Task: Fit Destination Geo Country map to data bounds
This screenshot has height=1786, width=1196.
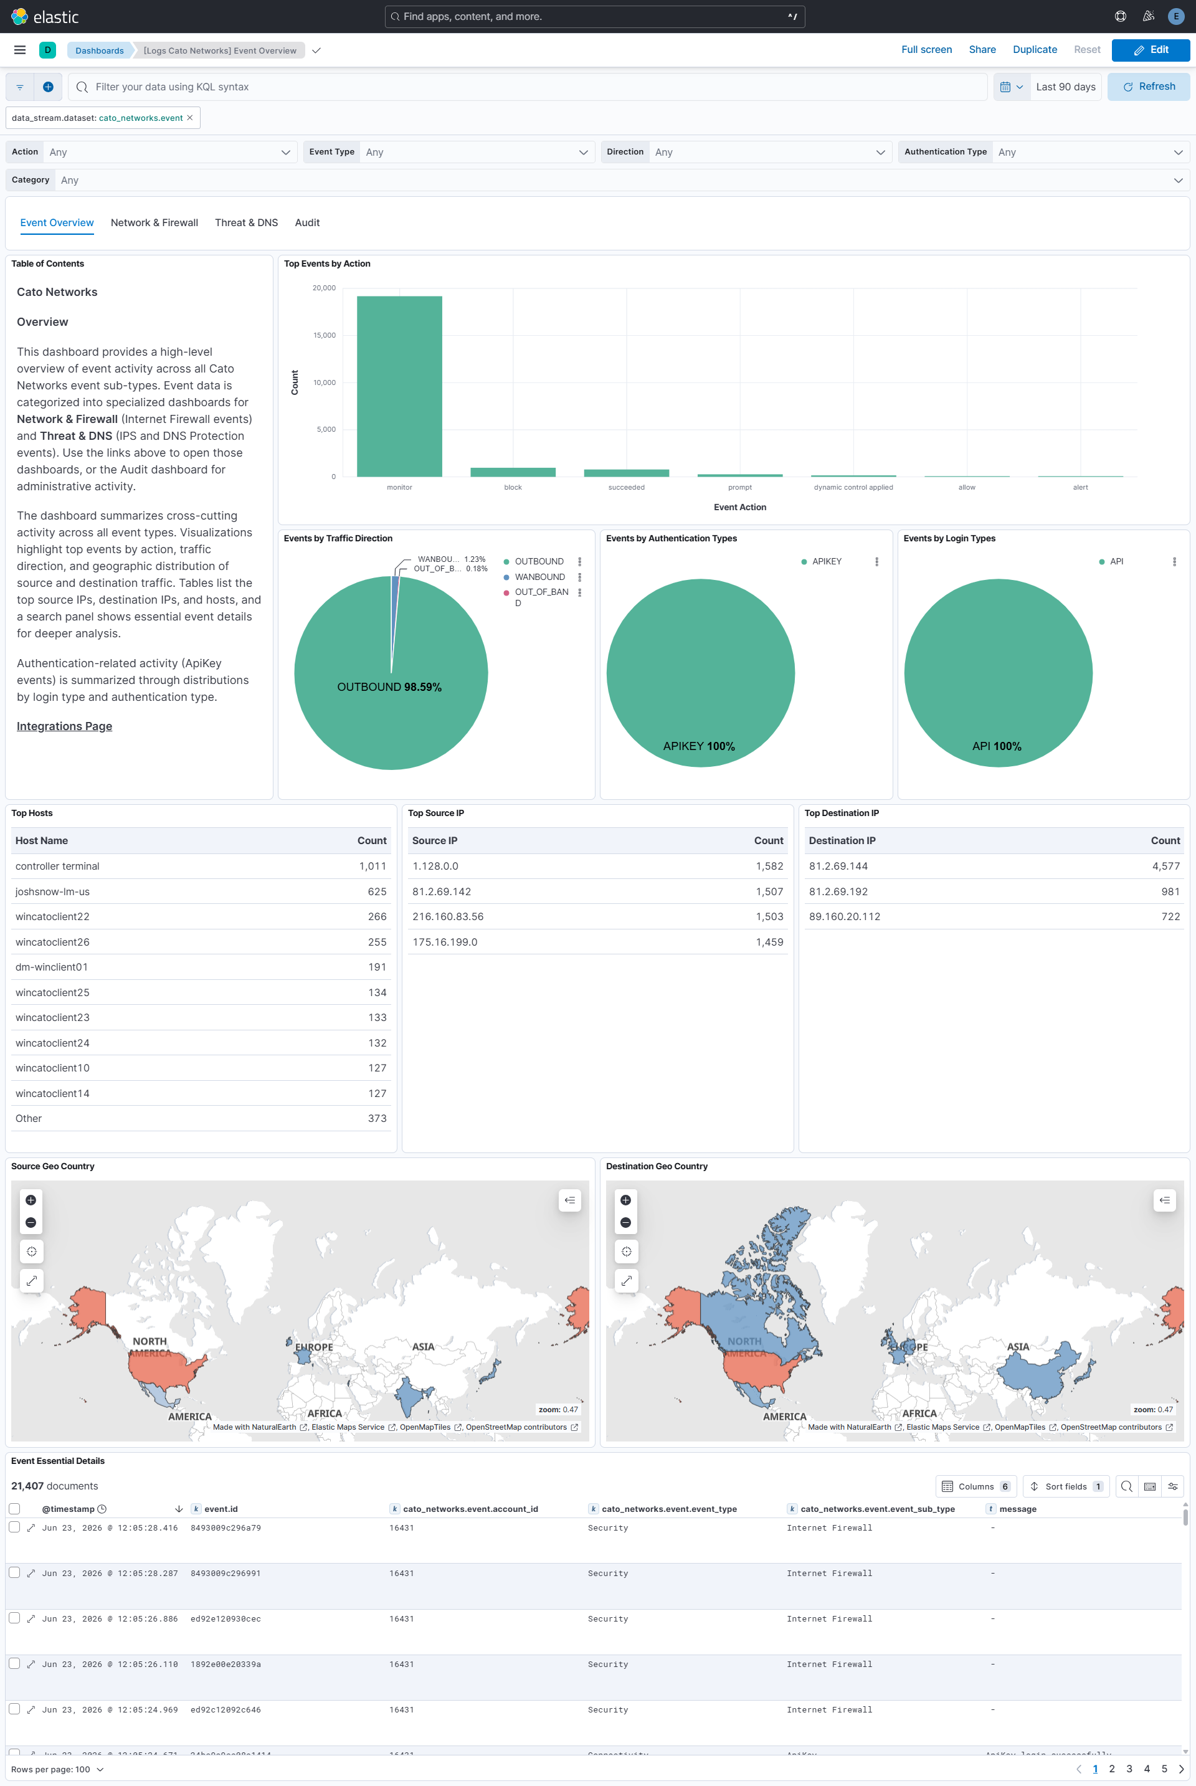Action: coord(626,1252)
